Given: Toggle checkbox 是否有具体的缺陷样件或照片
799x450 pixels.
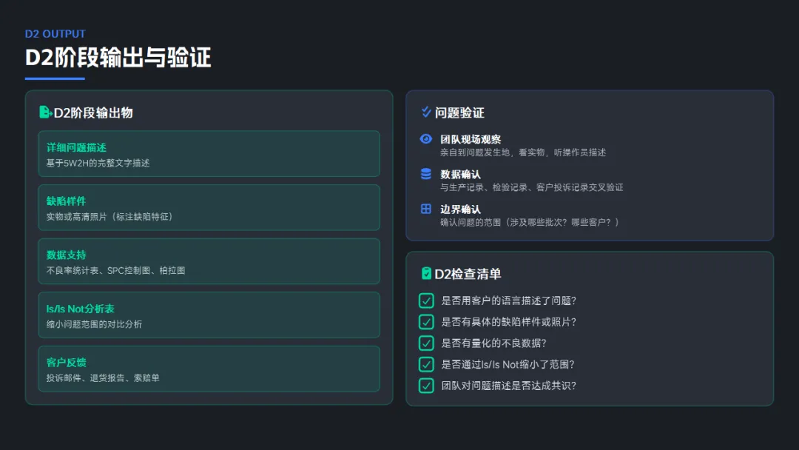Looking at the screenshot, I should (x=426, y=322).
